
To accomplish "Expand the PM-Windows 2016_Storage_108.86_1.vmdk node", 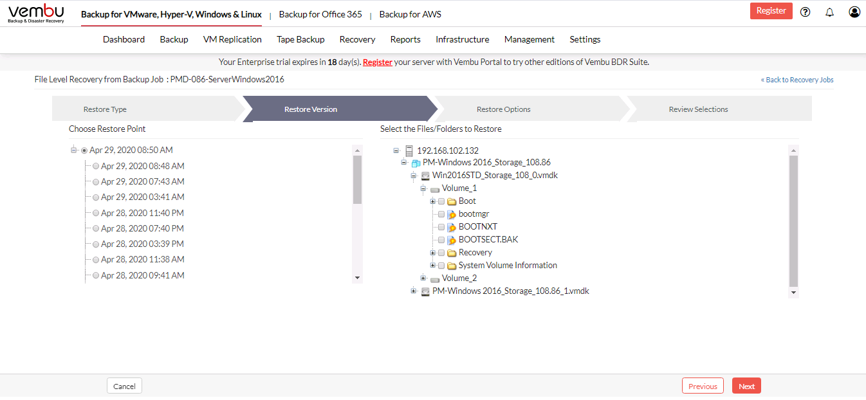I will point(414,291).
